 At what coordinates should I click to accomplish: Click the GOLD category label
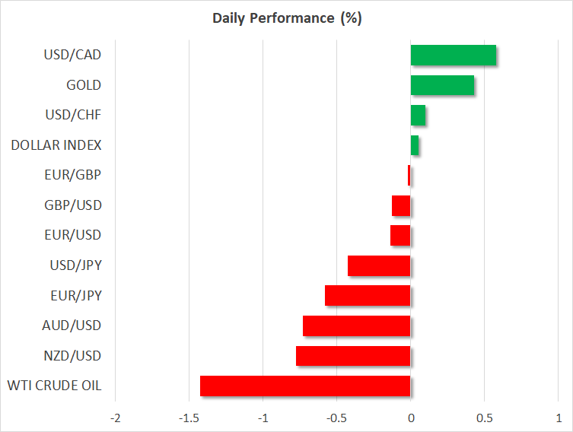pos(83,85)
